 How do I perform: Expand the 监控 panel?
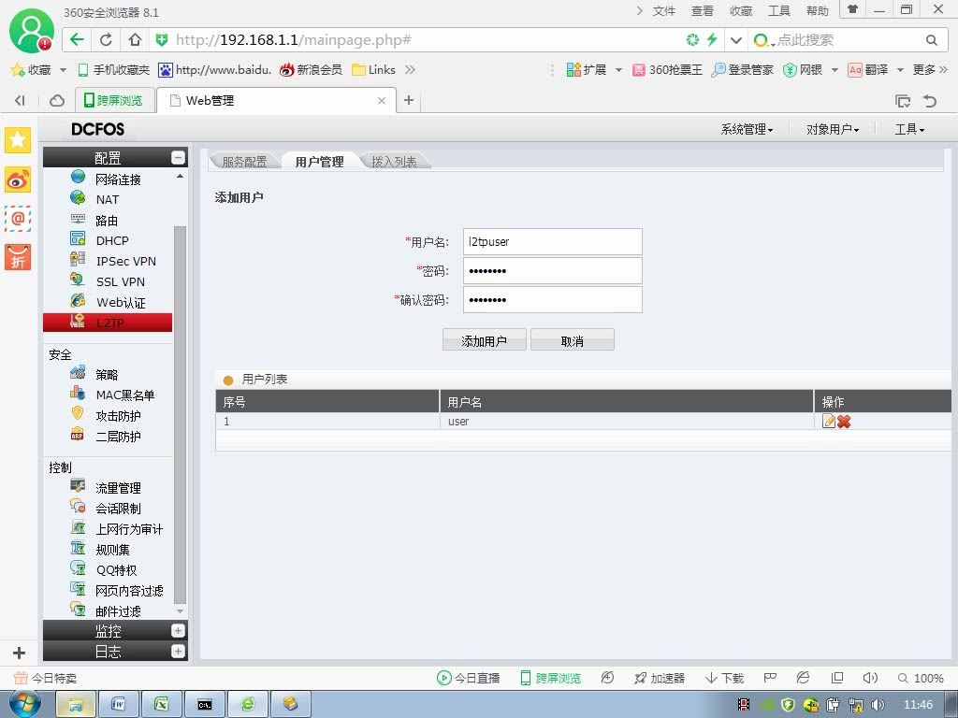(178, 631)
